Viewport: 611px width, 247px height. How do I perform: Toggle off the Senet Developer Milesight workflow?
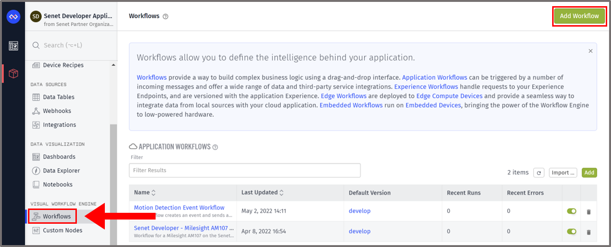pos(572,231)
